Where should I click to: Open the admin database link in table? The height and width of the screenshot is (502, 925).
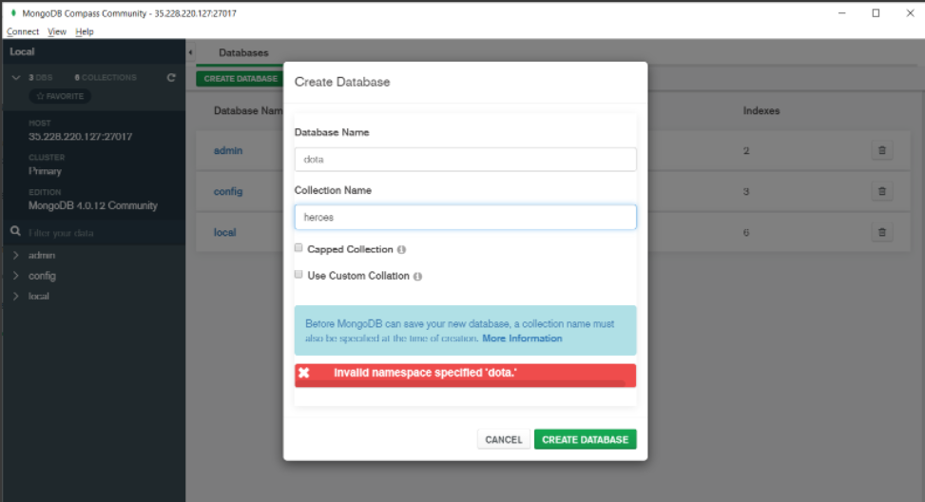click(228, 150)
